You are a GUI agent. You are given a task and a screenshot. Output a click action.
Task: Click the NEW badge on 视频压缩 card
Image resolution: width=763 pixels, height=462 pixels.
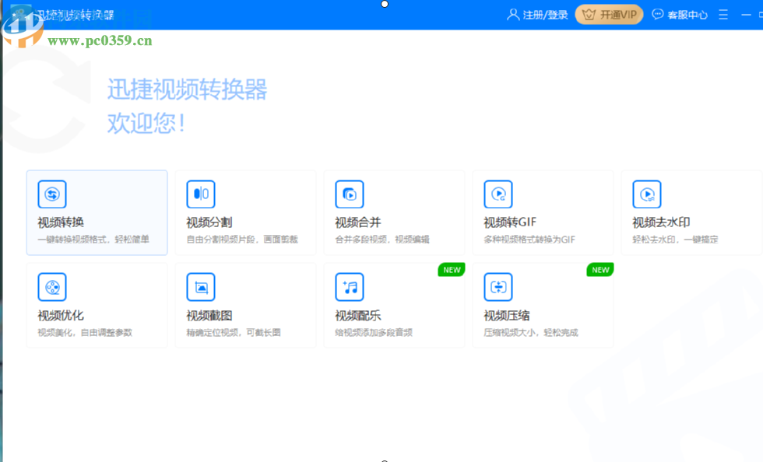(x=599, y=270)
